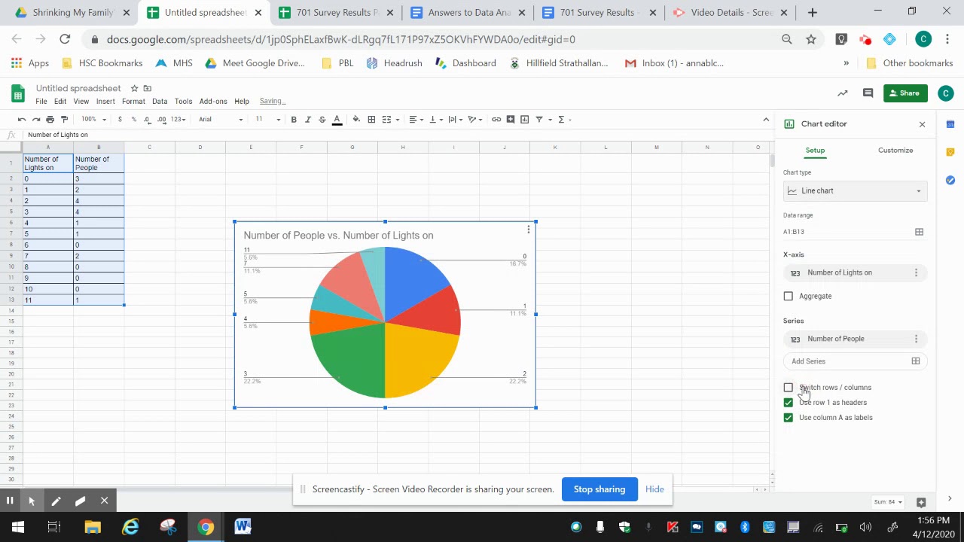This screenshot has width=964, height=542.
Task: Open the text color picker
Action: [337, 119]
